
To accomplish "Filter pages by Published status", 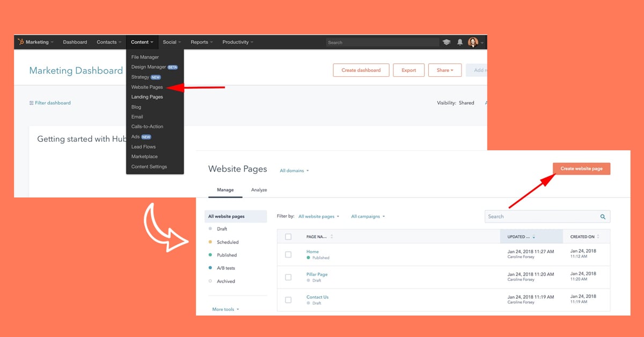I will pyautogui.click(x=226, y=255).
